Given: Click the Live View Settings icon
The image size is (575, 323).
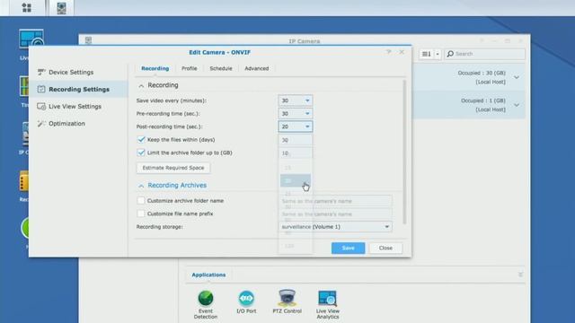Looking at the screenshot, I should tap(41, 106).
